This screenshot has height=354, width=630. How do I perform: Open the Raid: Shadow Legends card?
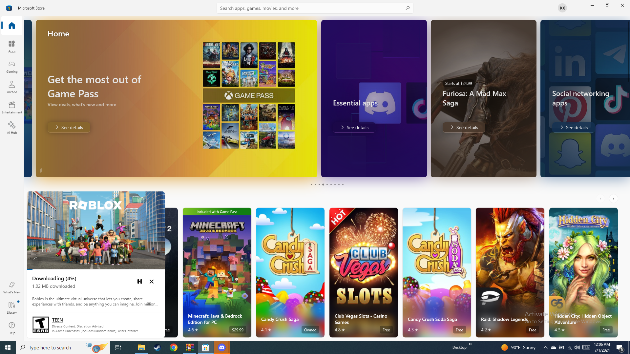510,272
